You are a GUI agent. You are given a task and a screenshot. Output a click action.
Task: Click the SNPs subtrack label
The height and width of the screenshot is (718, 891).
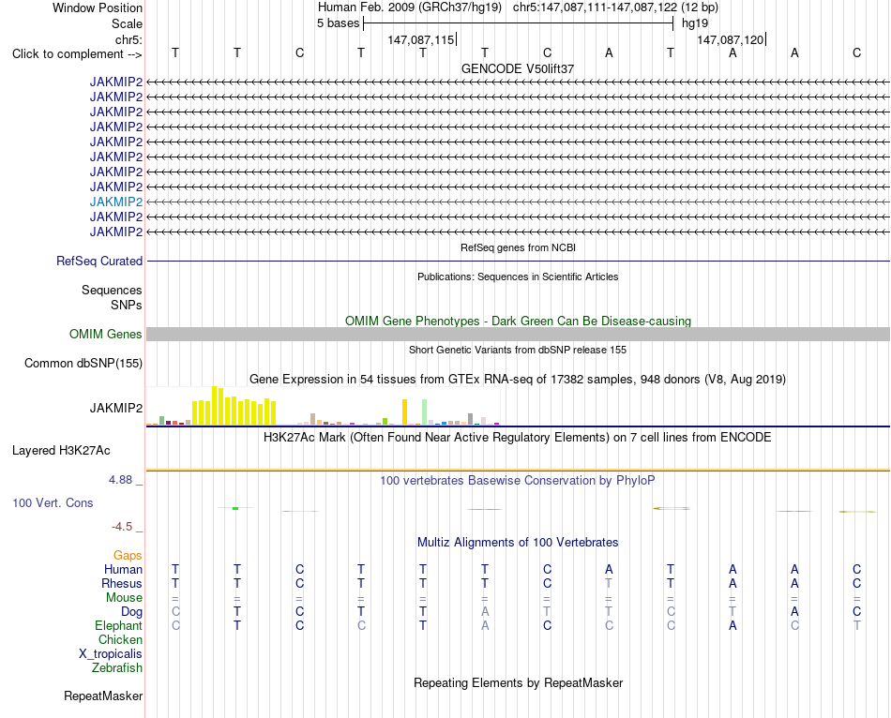tap(127, 305)
